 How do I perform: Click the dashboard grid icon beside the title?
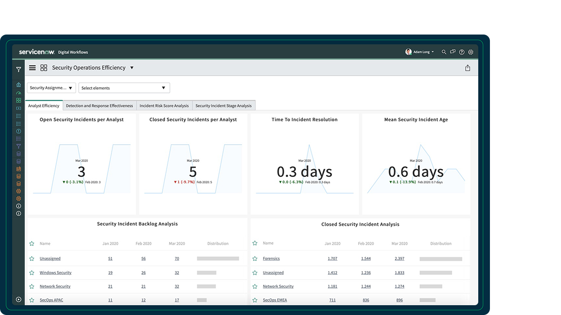tap(44, 68)
